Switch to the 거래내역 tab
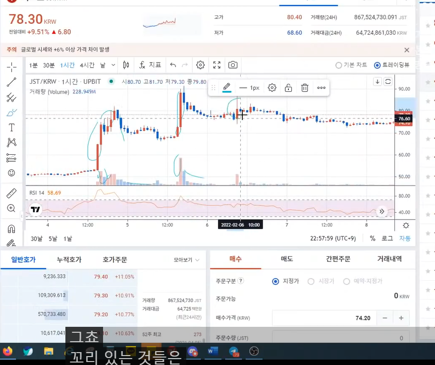The width and height of the screenshot is (435, 365). point(389,259)
